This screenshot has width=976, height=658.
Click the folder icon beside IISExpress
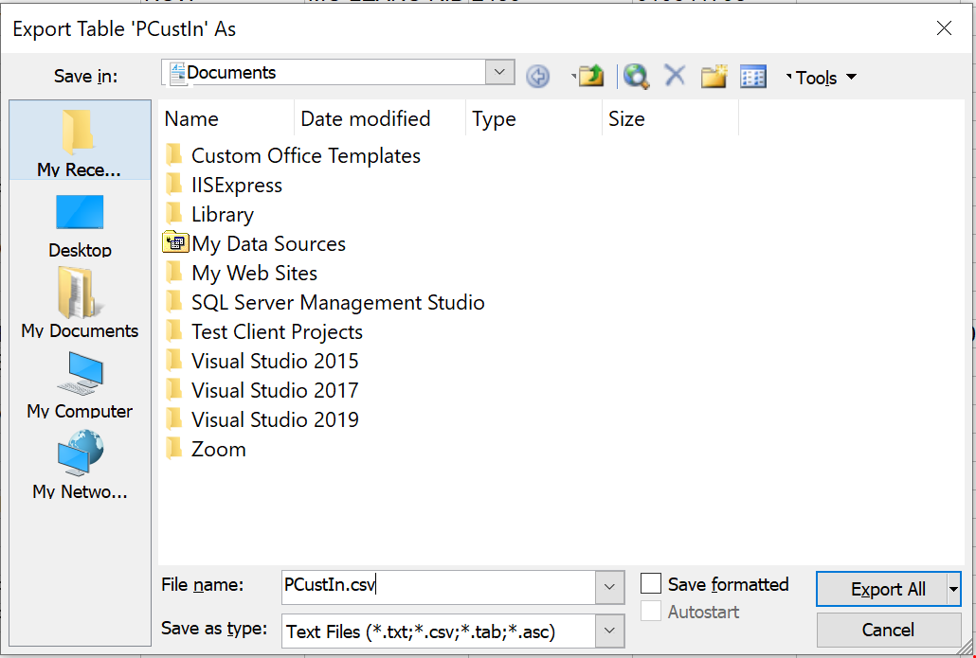(173, 184)
